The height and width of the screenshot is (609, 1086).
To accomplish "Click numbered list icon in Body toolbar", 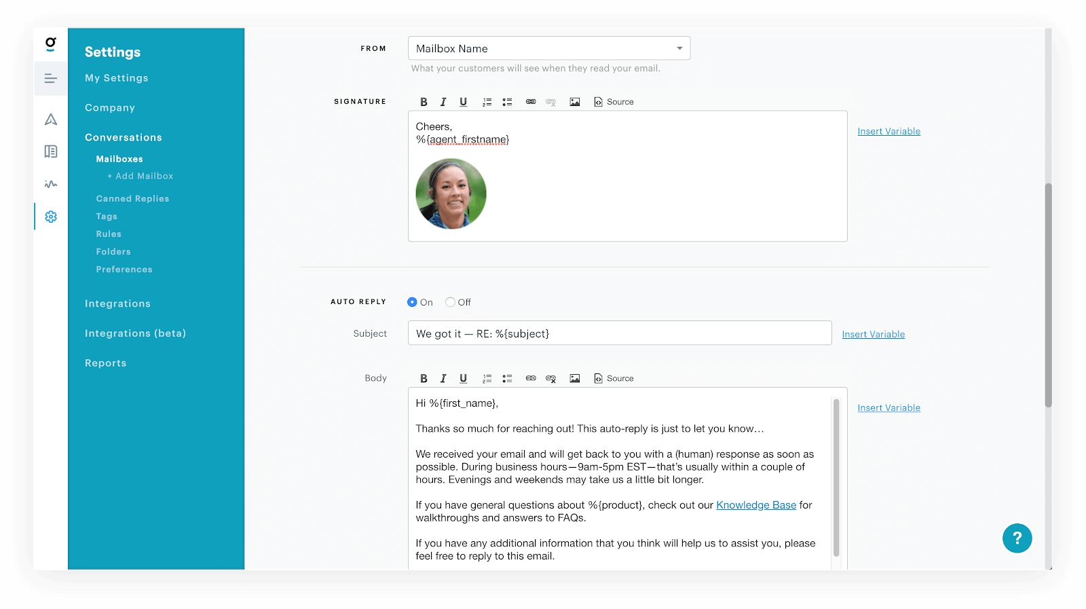I will point(487,379).
